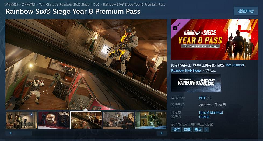Select fifth thumbnail with green room
The width and height of the screenshot is (263, 141).
pyautogui.click(x=151, y=120)
